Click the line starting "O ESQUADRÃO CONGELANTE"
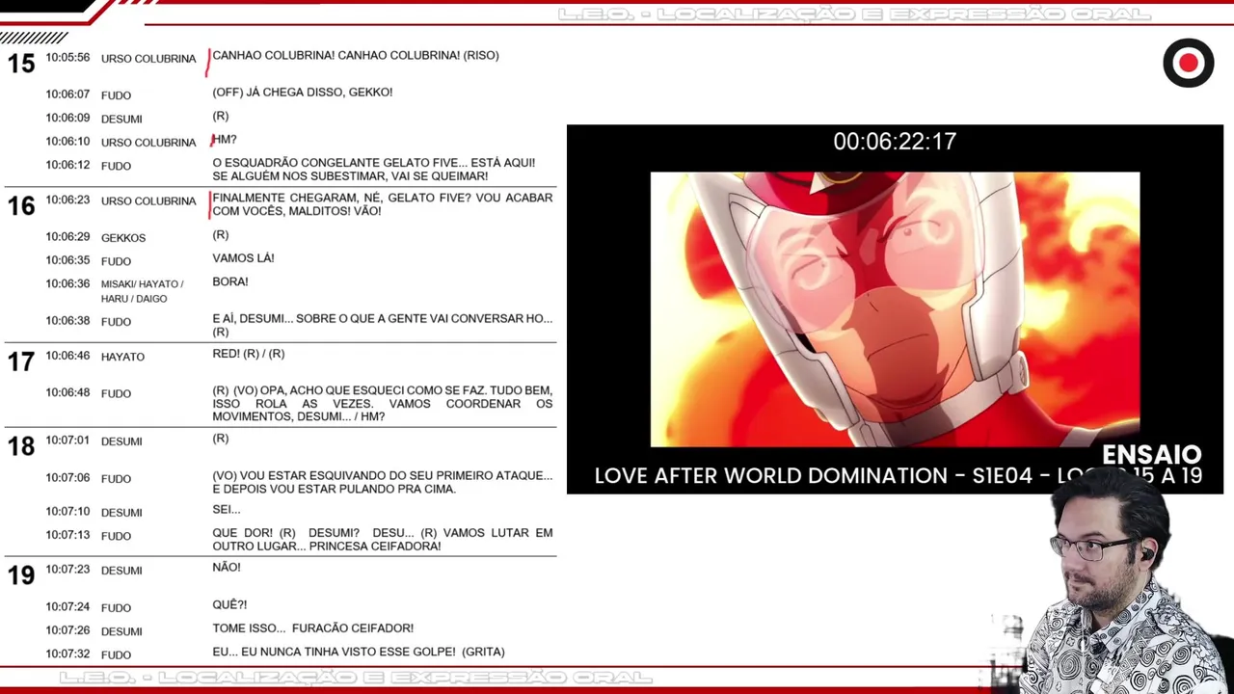The image size is (1234, 694). coord(374,170)
